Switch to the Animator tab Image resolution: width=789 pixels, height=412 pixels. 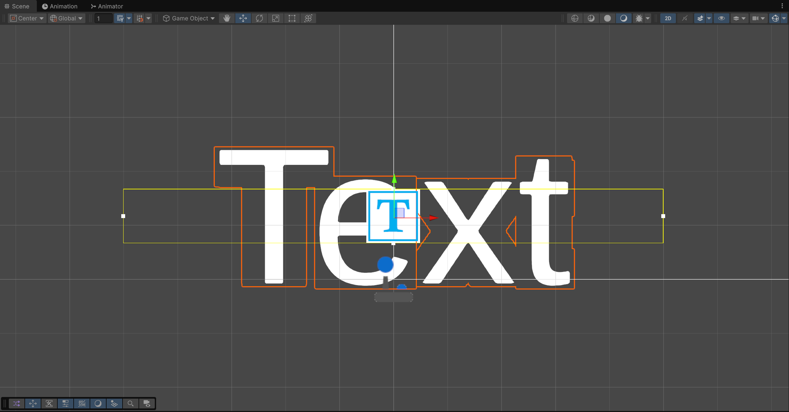coord(107,6)
